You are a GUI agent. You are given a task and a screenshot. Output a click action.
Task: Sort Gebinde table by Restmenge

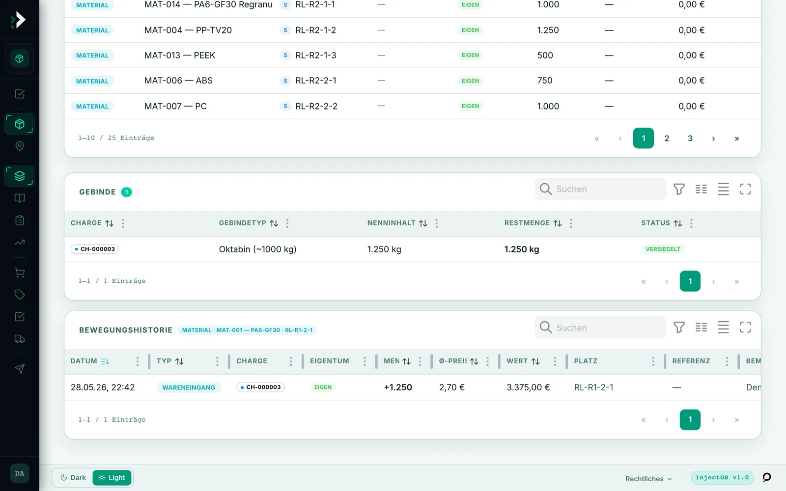[x=558, y=223]
